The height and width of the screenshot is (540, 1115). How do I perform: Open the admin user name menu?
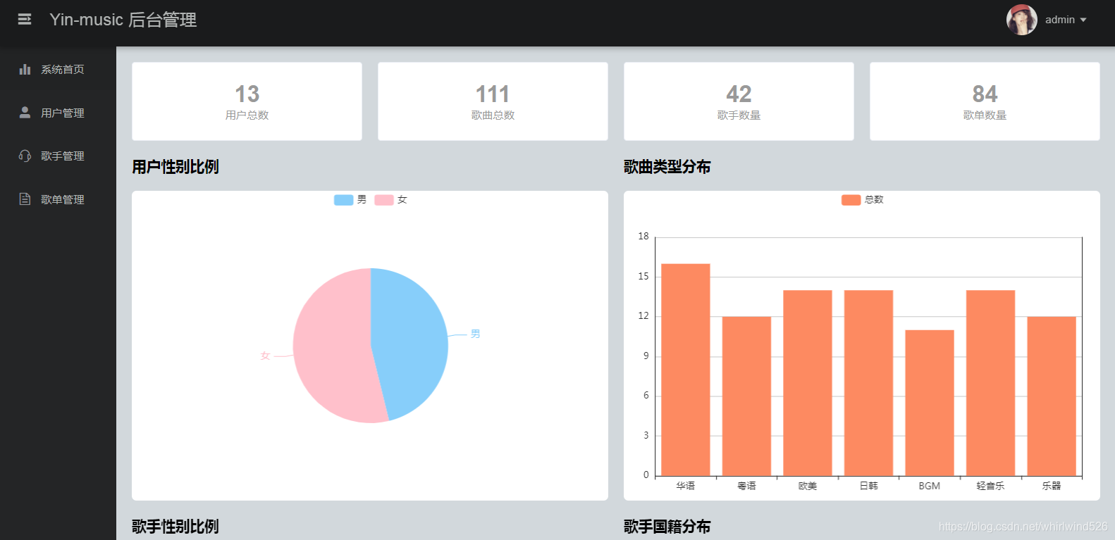pyautogui.click(x=1060, y=20)
